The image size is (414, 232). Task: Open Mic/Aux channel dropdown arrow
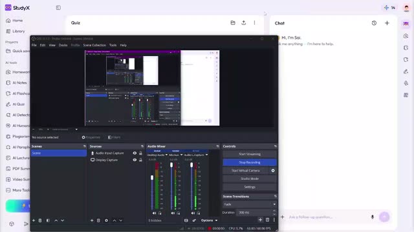(181, 155)
